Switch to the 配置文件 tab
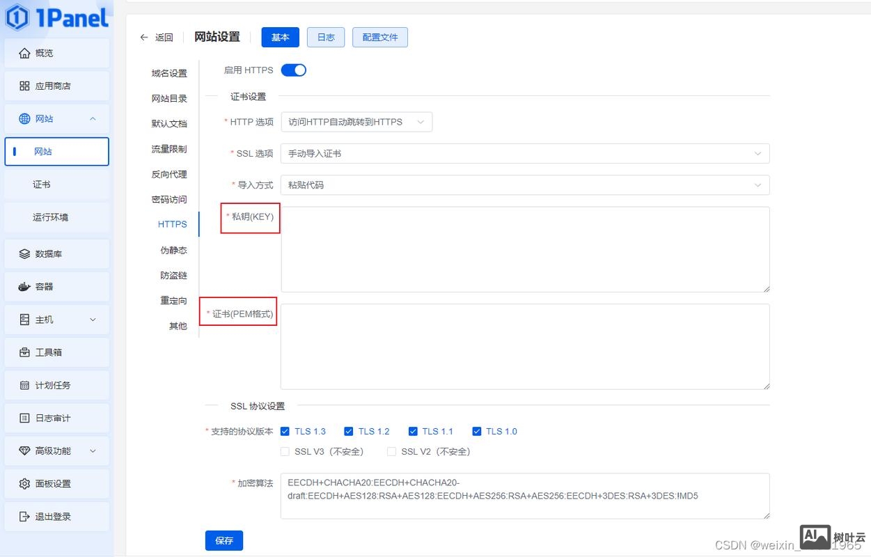 pos(379,37)
